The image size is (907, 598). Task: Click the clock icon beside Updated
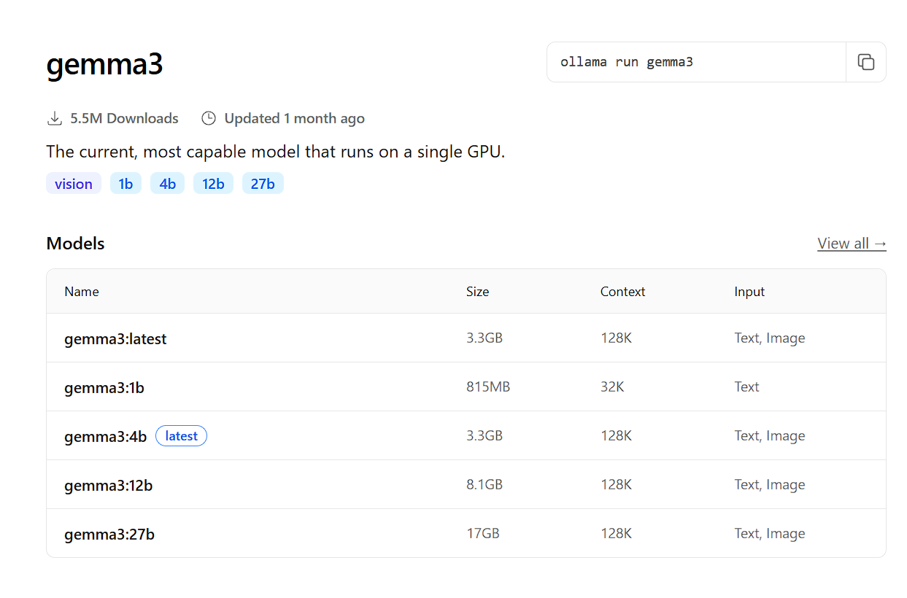pos(209,118)
